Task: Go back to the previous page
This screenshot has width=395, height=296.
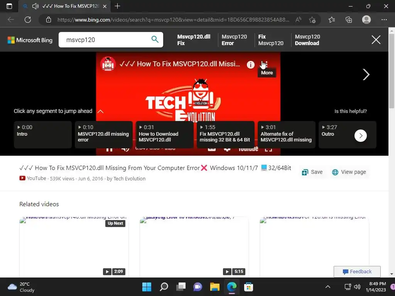Action: click(x=10, y=20)
